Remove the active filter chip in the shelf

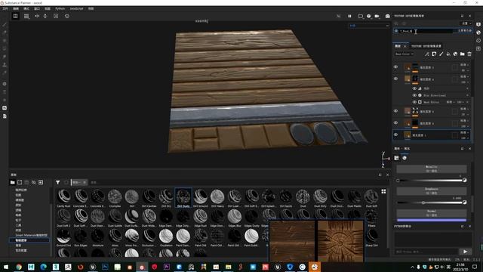click(x=84, y=182)
